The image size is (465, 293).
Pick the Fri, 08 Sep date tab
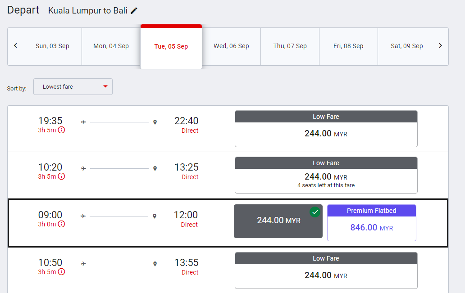[x=348, y=46]
